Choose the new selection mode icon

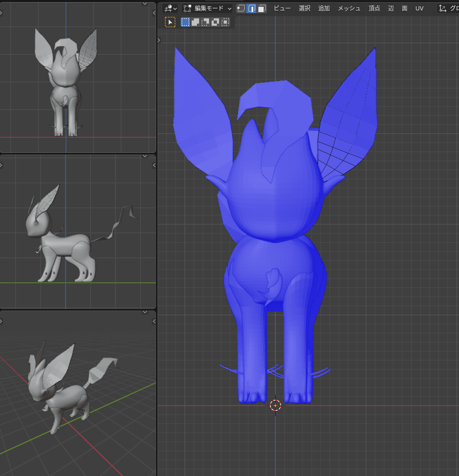click(185, 22)
